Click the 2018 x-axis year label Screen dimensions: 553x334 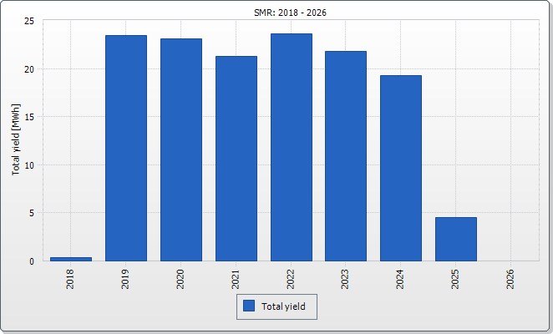(x=71, y=278)
